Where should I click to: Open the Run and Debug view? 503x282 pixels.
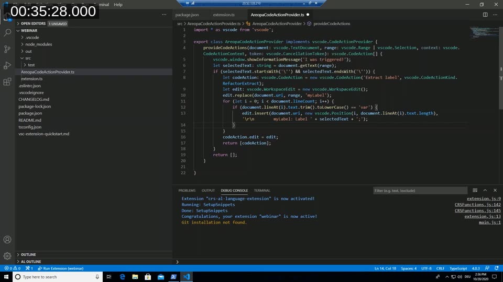(7, 65)
